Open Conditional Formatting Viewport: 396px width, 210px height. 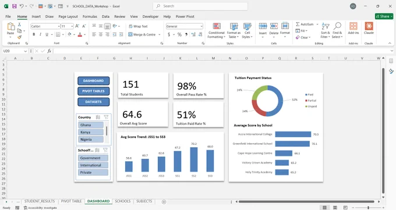pyautogui.click(x=217, y=31)
